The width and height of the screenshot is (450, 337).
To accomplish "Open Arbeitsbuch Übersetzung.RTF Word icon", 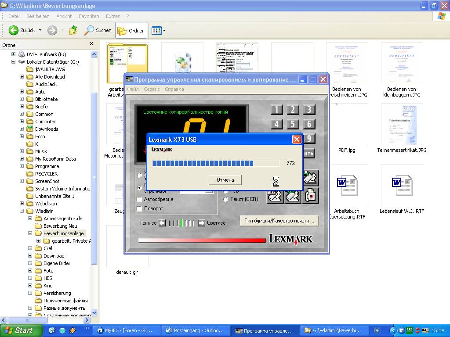I will 347,186.
